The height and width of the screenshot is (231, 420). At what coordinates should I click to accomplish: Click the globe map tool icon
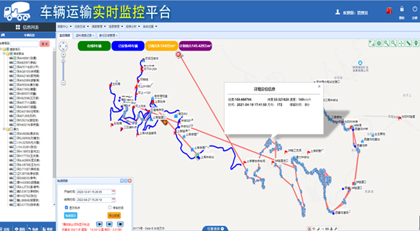[379, 43]
